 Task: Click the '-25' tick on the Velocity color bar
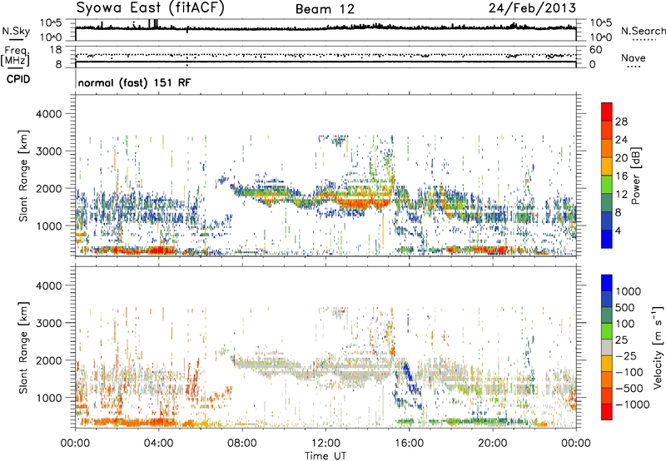click(x=627, y=356)
